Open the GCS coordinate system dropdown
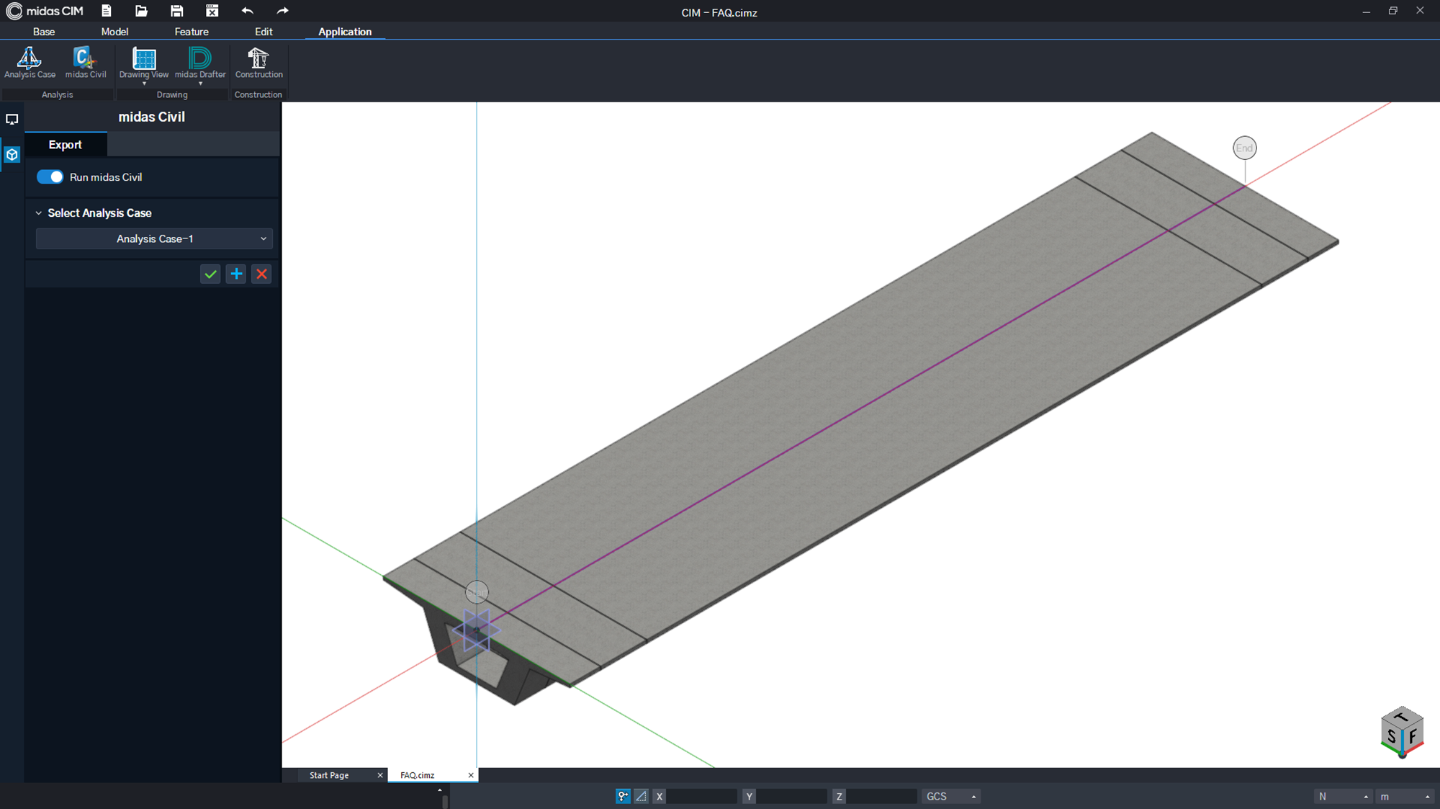Image resolution: width=1440 pixels, height=809 pixels. (951, 796)
